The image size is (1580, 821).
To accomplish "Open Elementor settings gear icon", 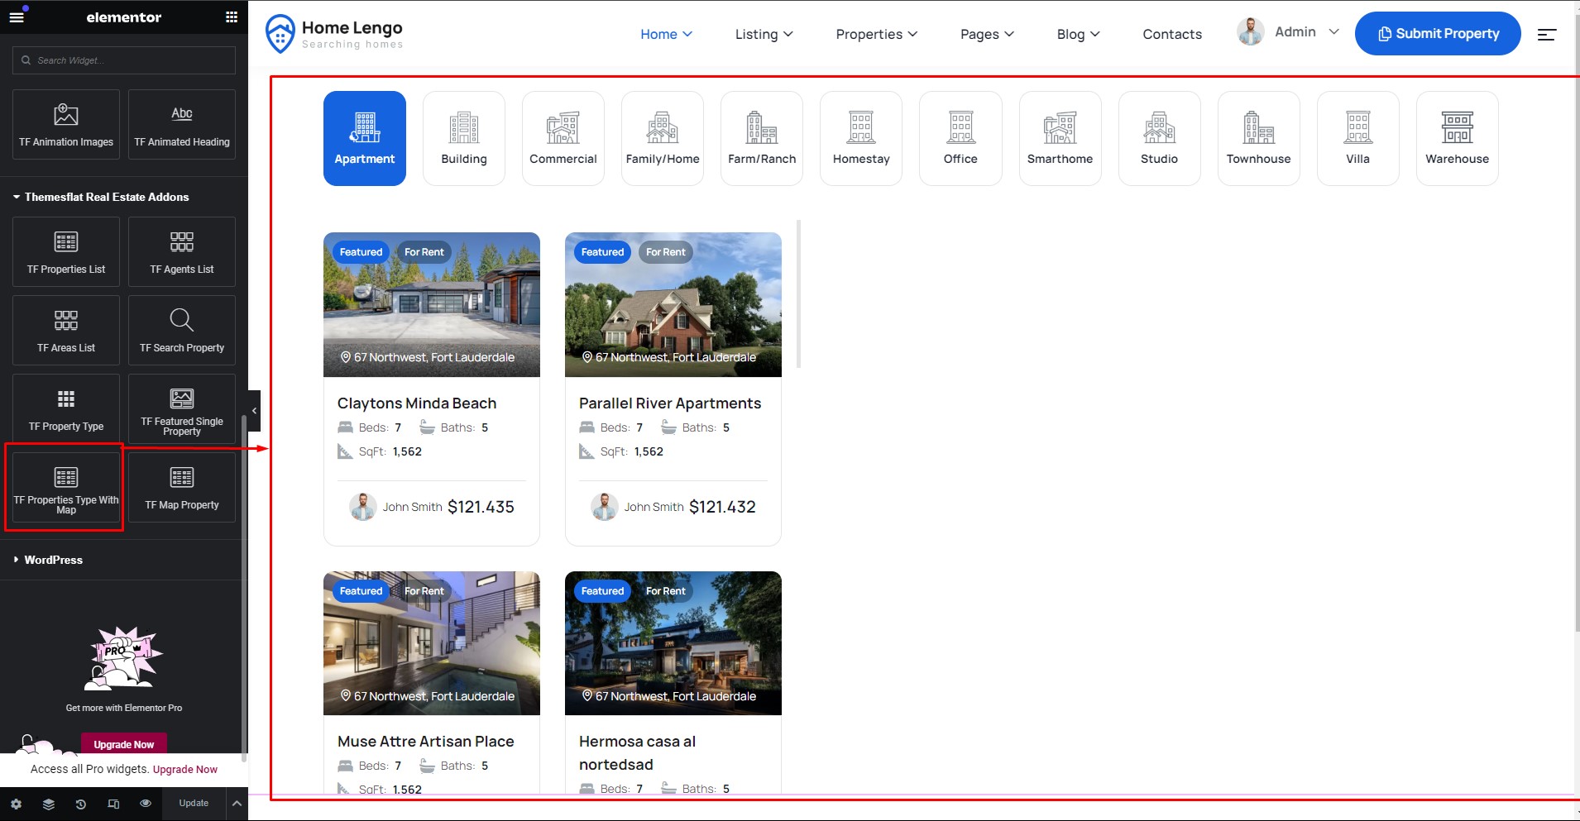I will click(x=16, y=804).
